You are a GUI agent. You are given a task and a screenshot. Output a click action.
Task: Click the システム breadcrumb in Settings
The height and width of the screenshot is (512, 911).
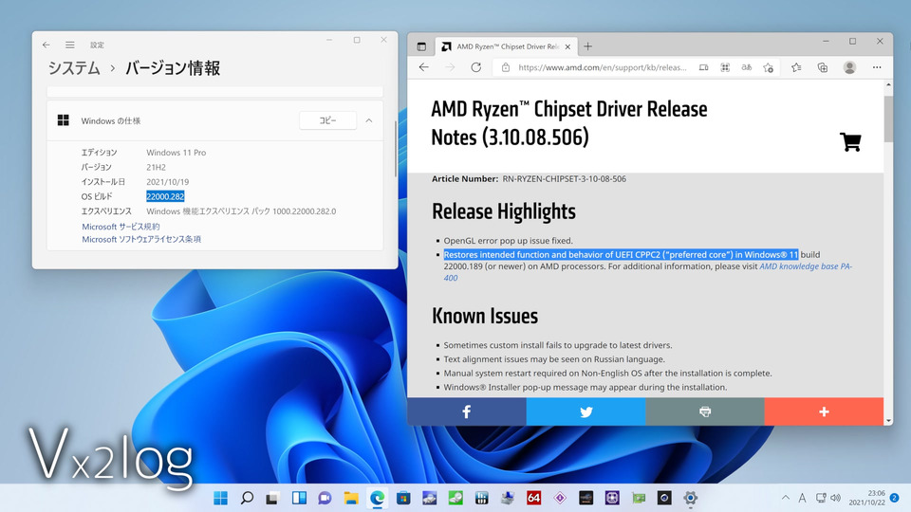tap(74, 68)
